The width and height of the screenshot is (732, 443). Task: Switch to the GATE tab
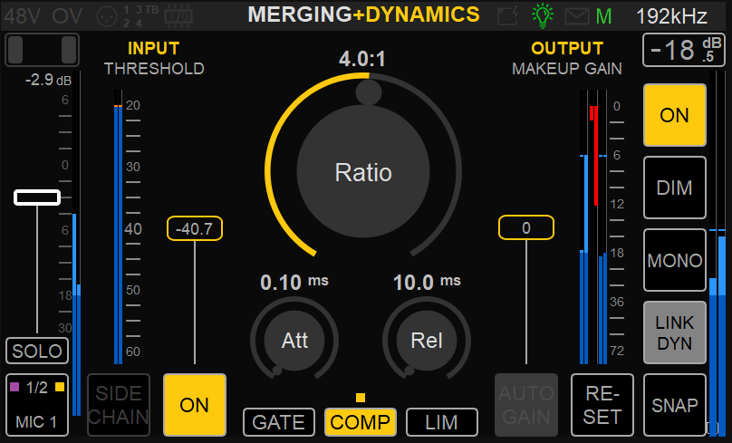click(x=279, y=422)
